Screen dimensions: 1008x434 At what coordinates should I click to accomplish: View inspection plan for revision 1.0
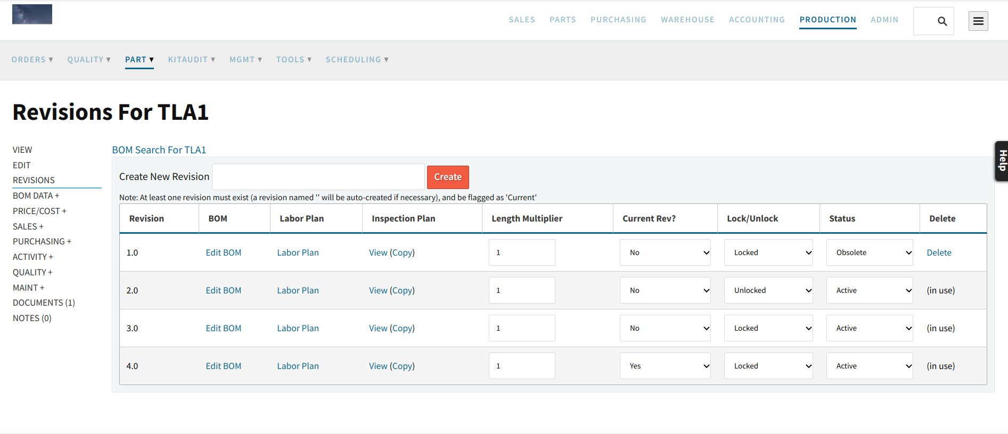[378, 252]
